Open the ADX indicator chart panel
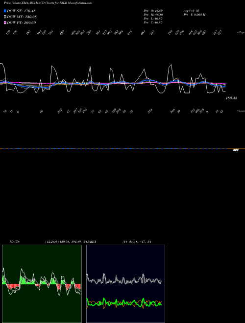 click(x=125, y=284)
